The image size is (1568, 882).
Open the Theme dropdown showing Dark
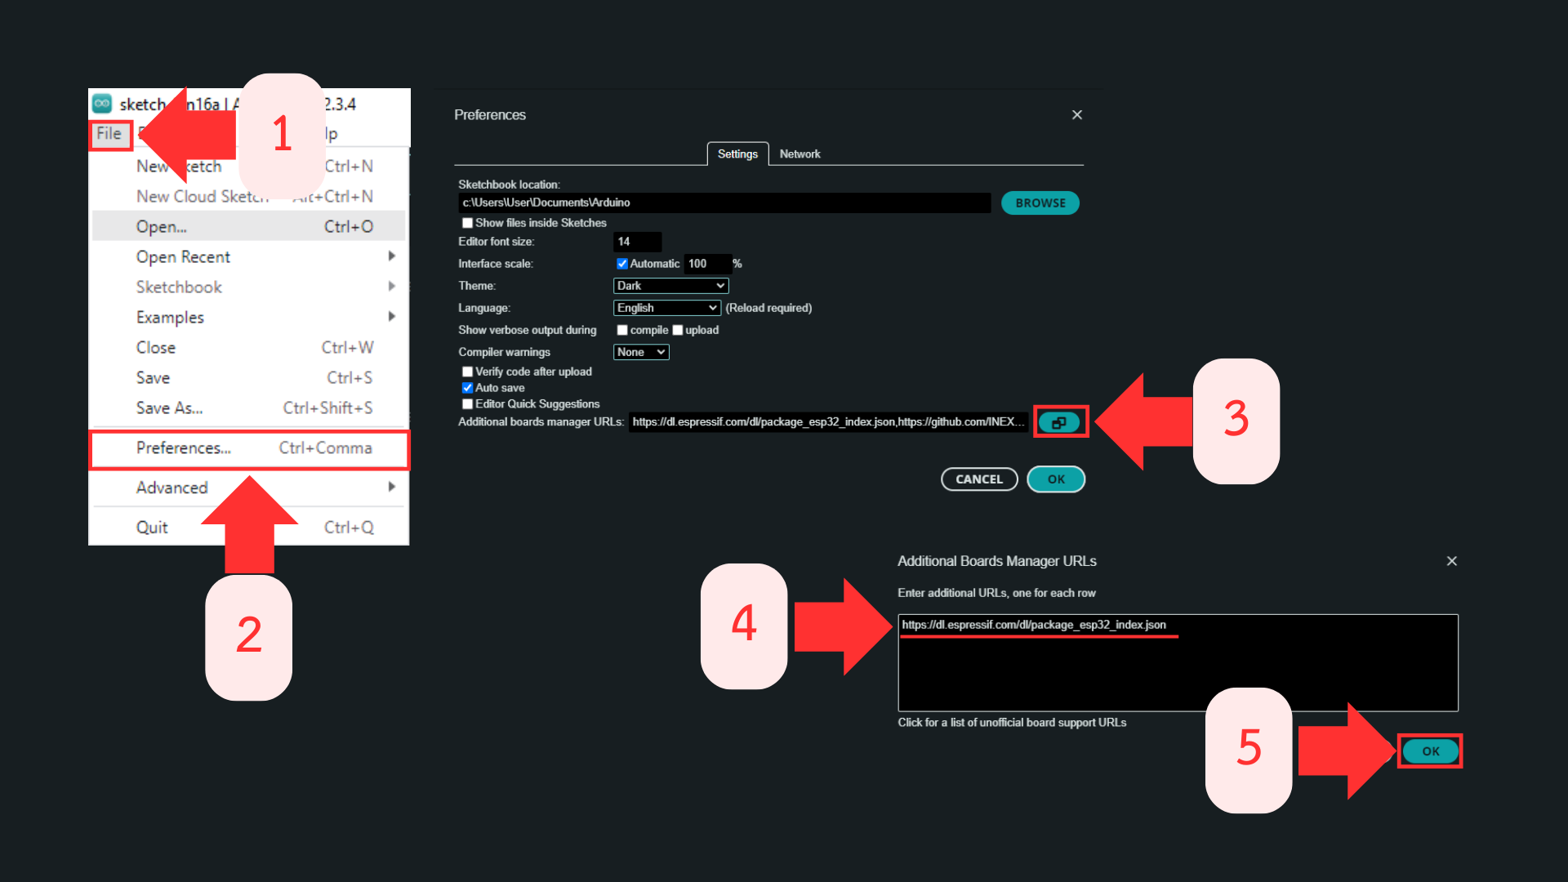pos(670,286)
